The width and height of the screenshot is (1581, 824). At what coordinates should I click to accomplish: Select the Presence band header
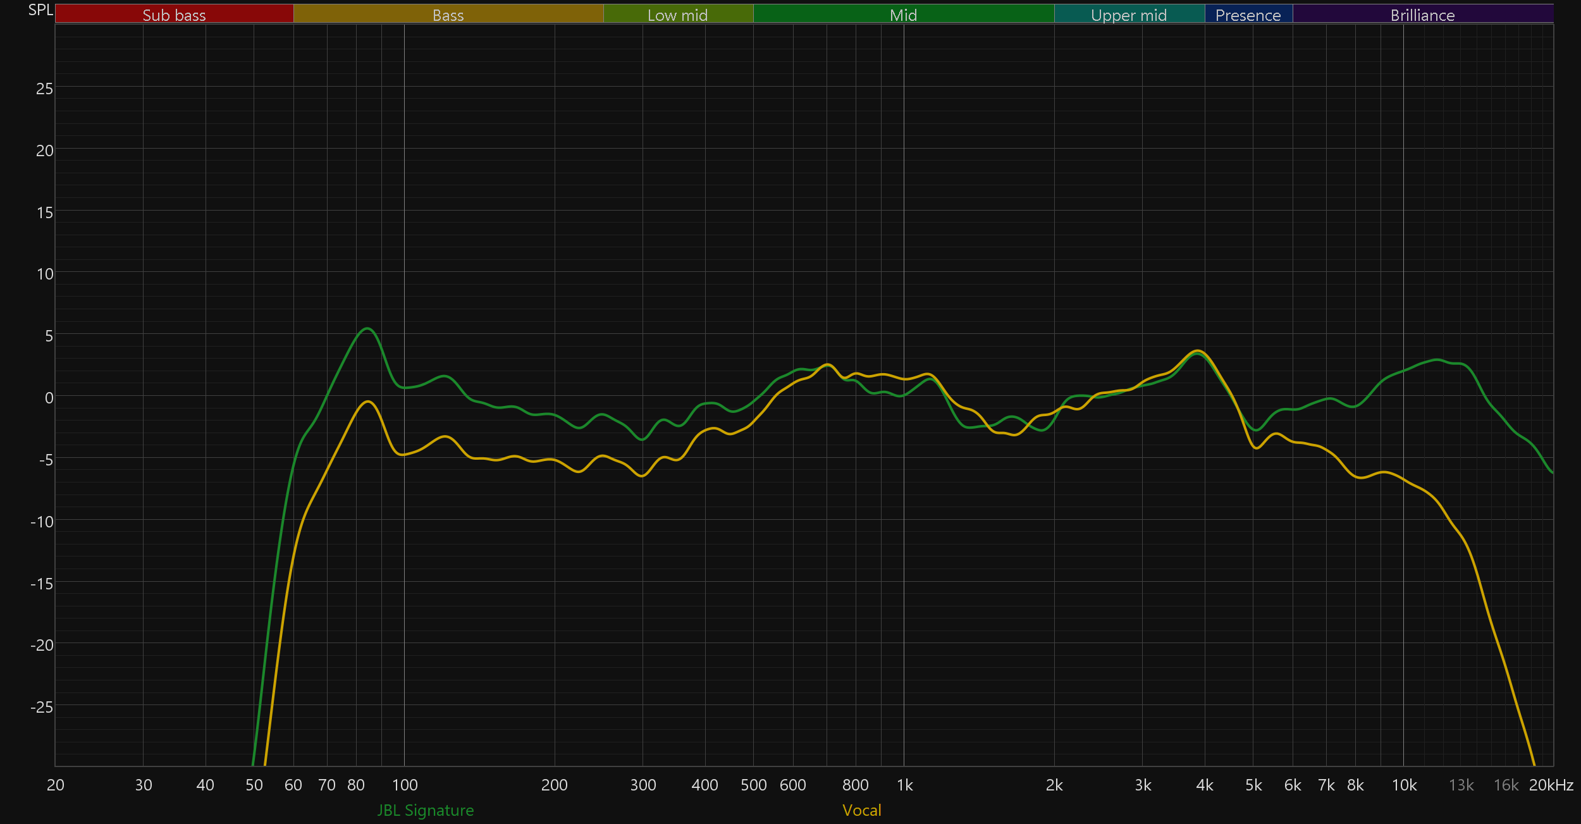[x=1248, y=15]
